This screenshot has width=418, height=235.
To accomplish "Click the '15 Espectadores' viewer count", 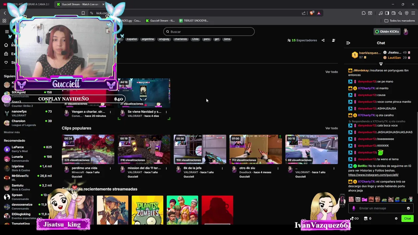I will [x=302, y=40].
